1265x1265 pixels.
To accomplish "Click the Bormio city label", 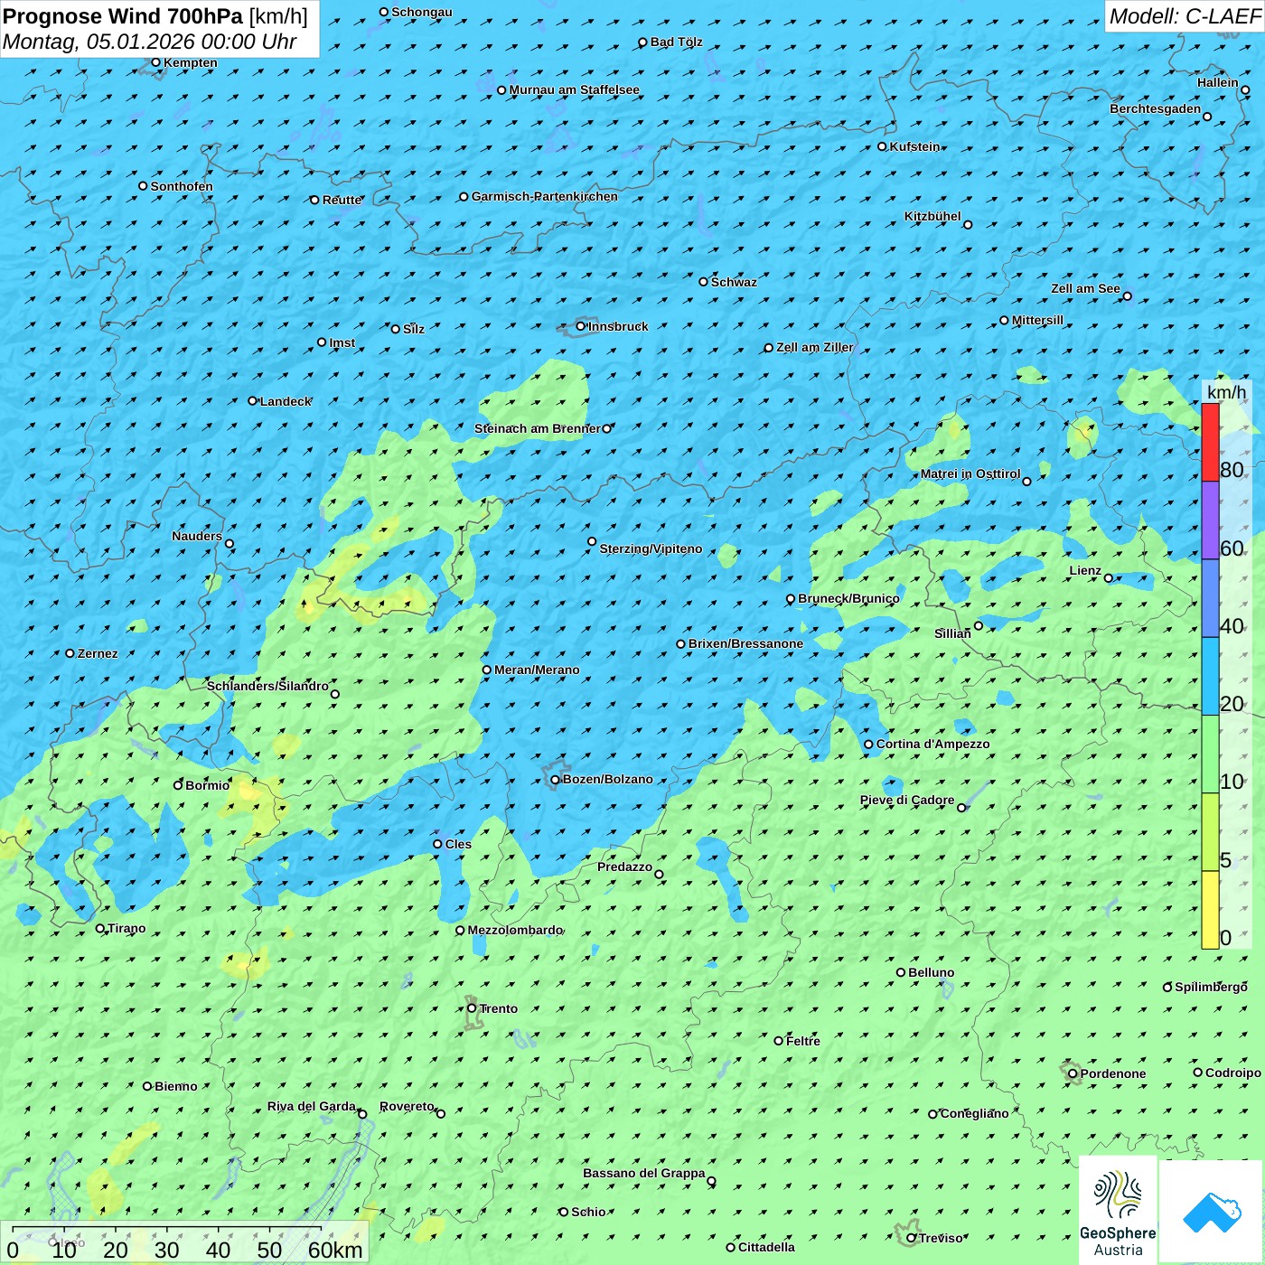I will (207, 785).
